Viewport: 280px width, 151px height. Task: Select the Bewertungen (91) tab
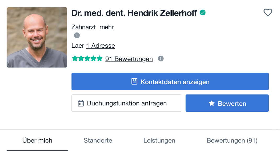232,141
